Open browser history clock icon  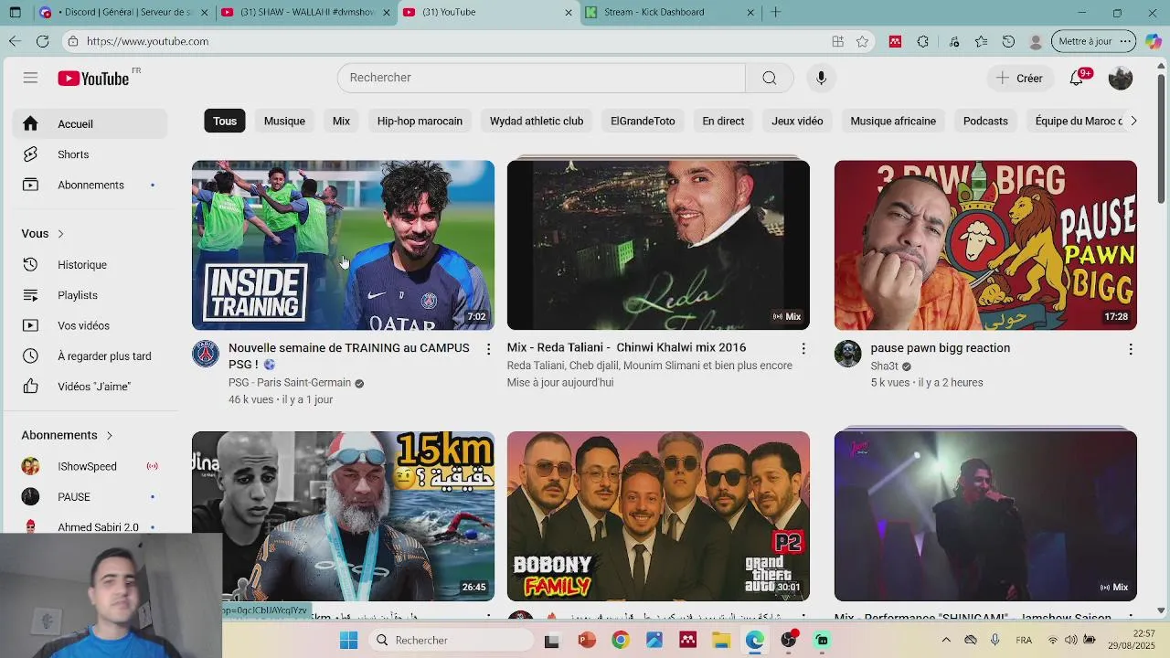click(1008, 41)
